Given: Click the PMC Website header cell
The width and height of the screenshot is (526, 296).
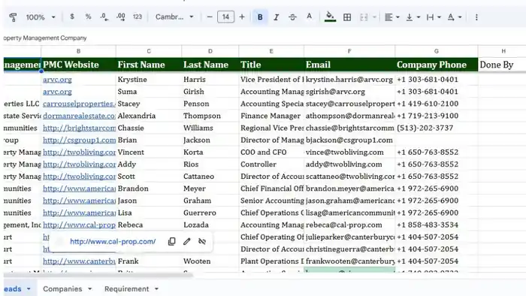Looking at the screenshot, I should pyautogui.click(x=78, y=65).
